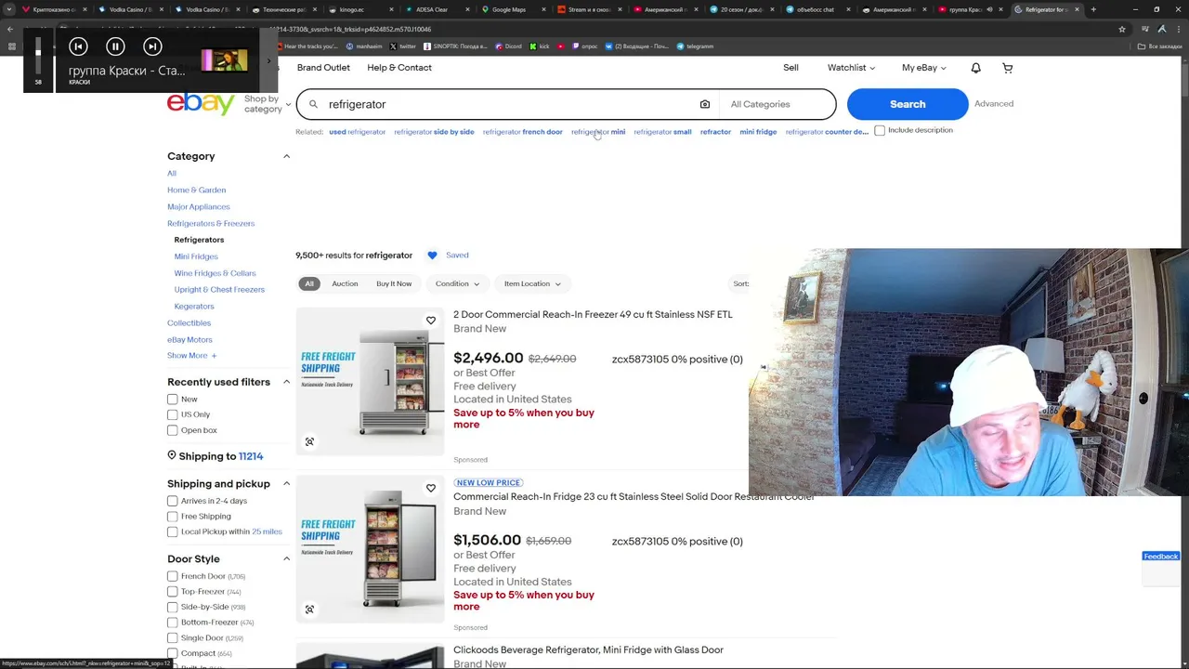Open the eBay shopping cart
Image resolution: width=1189 pixels, height=669 pixels.
(x=1007, y=68)
